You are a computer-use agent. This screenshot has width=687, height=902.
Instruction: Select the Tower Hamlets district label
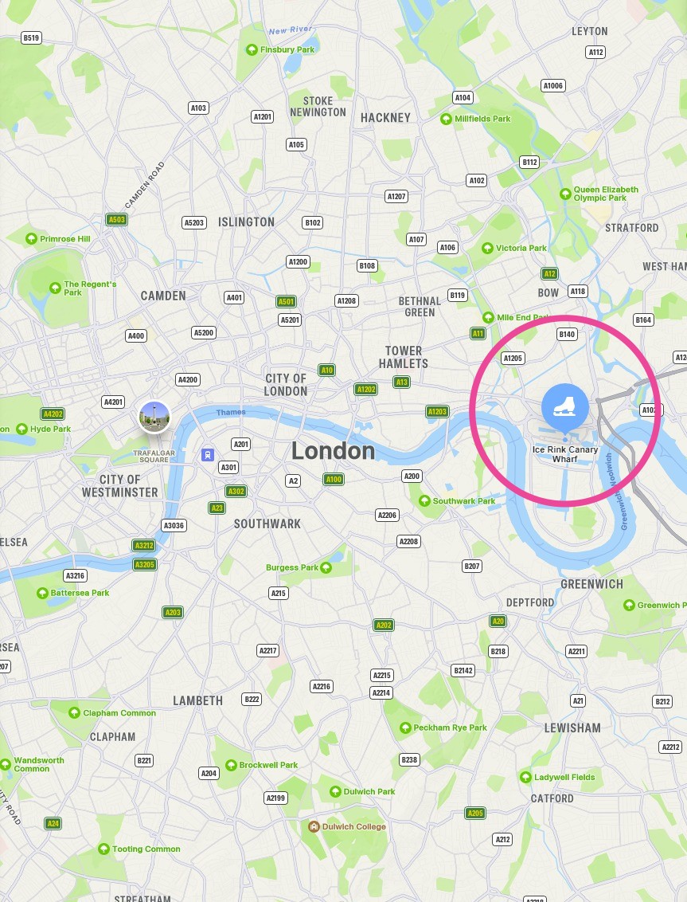click(404, 357)
